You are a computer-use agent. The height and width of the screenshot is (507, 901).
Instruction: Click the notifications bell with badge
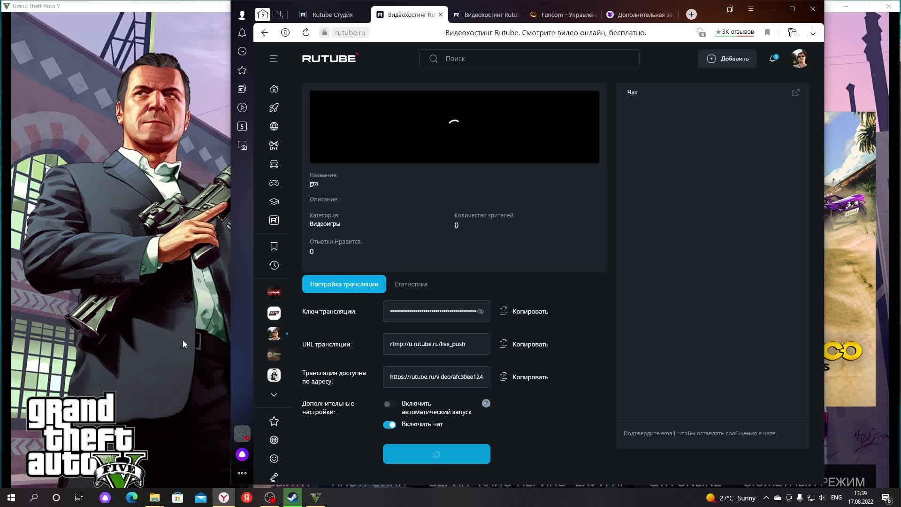[x=772, y=59]
